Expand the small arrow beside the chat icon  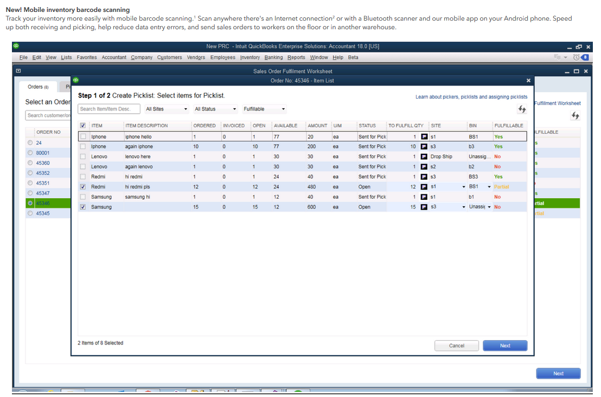[565, 57]
